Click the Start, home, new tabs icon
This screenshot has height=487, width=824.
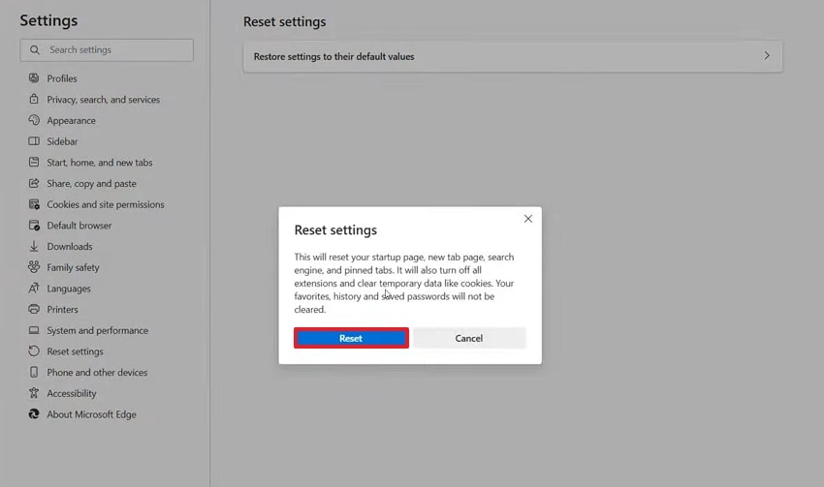coord(34,162)
